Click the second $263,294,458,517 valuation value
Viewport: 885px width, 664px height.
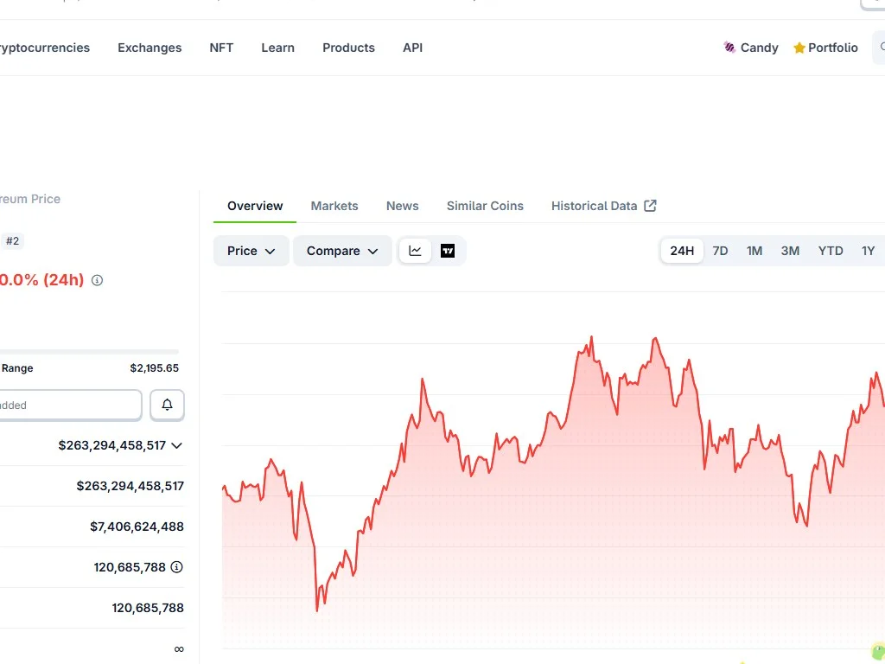pyautogui.click(x=130, y=486)
